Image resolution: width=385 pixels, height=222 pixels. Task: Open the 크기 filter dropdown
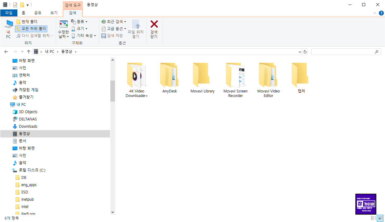pos(79,29)
